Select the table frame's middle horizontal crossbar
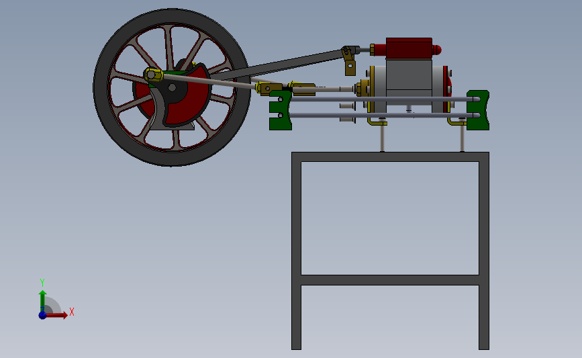 coord(390,280)
